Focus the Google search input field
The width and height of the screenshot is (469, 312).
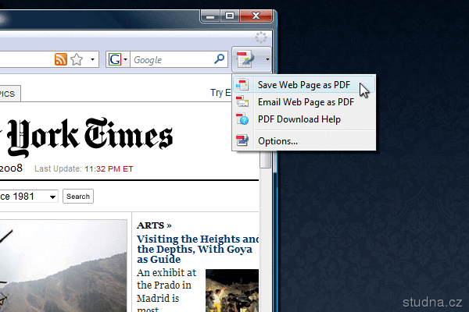(x=172, y=60)
